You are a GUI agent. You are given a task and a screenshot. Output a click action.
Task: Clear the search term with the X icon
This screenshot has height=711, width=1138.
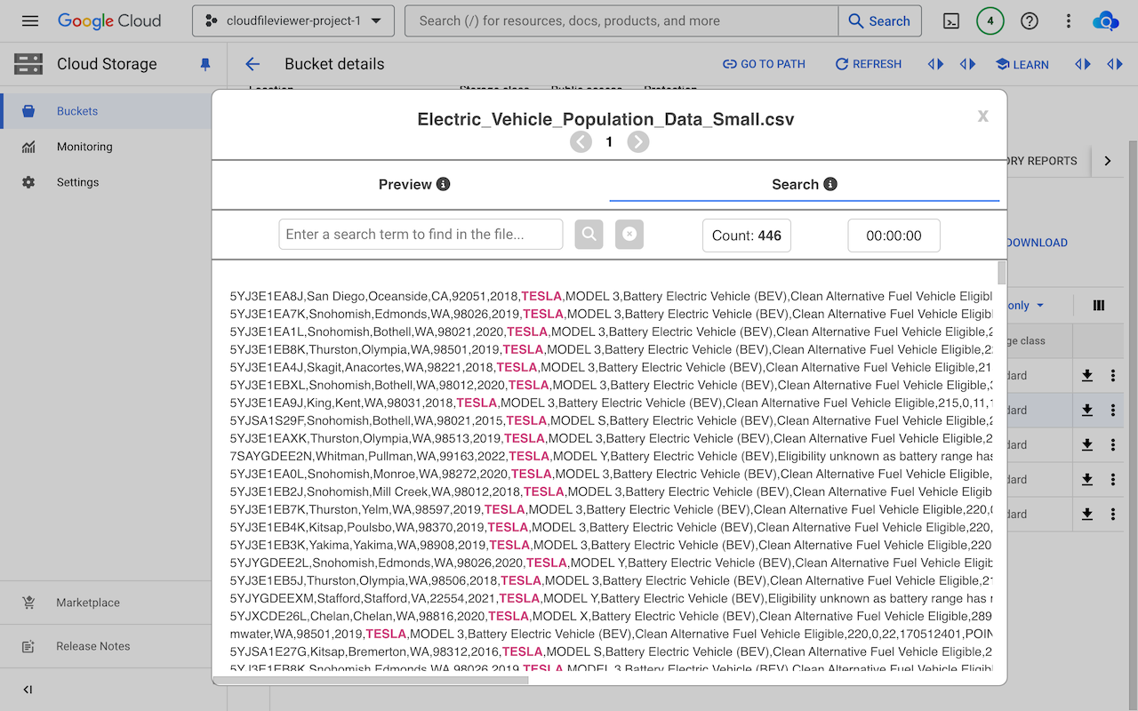click(x=629, y=235)
